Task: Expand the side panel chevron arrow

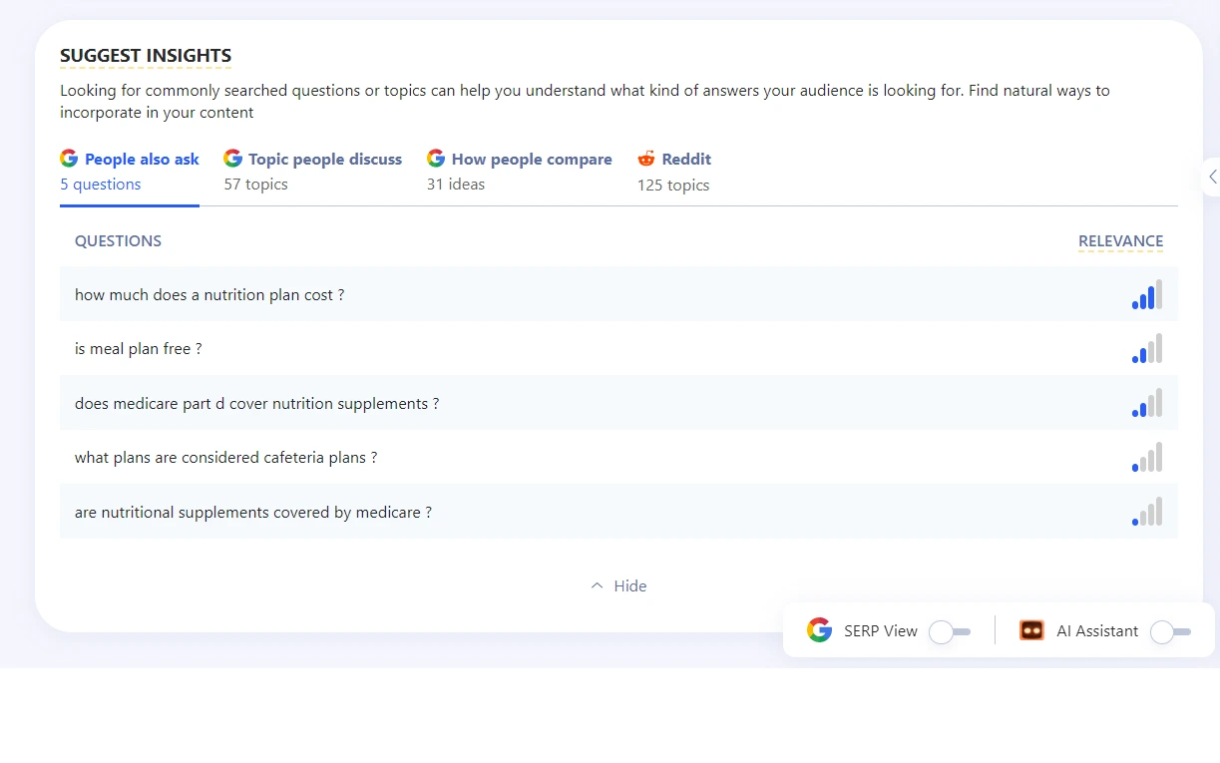Action: [x=1212, y=178]
